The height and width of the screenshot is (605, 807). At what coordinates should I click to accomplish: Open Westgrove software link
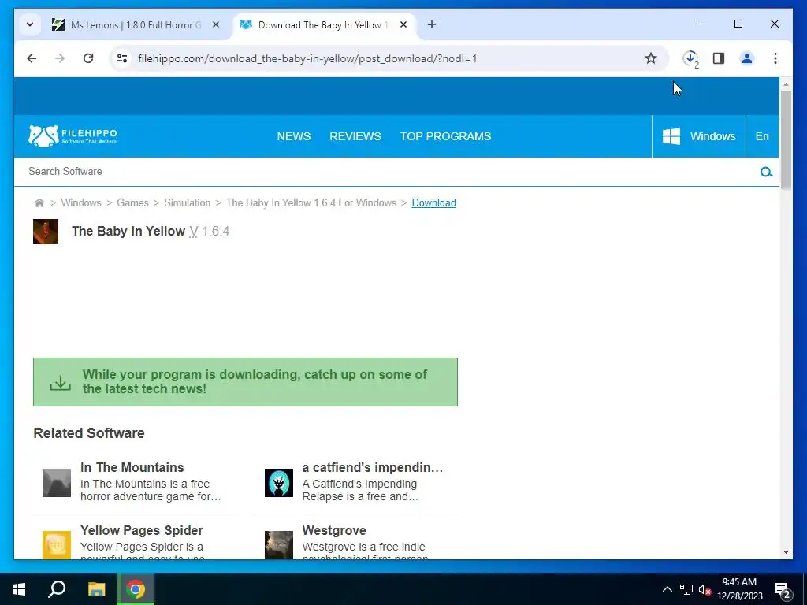point(334,530)
